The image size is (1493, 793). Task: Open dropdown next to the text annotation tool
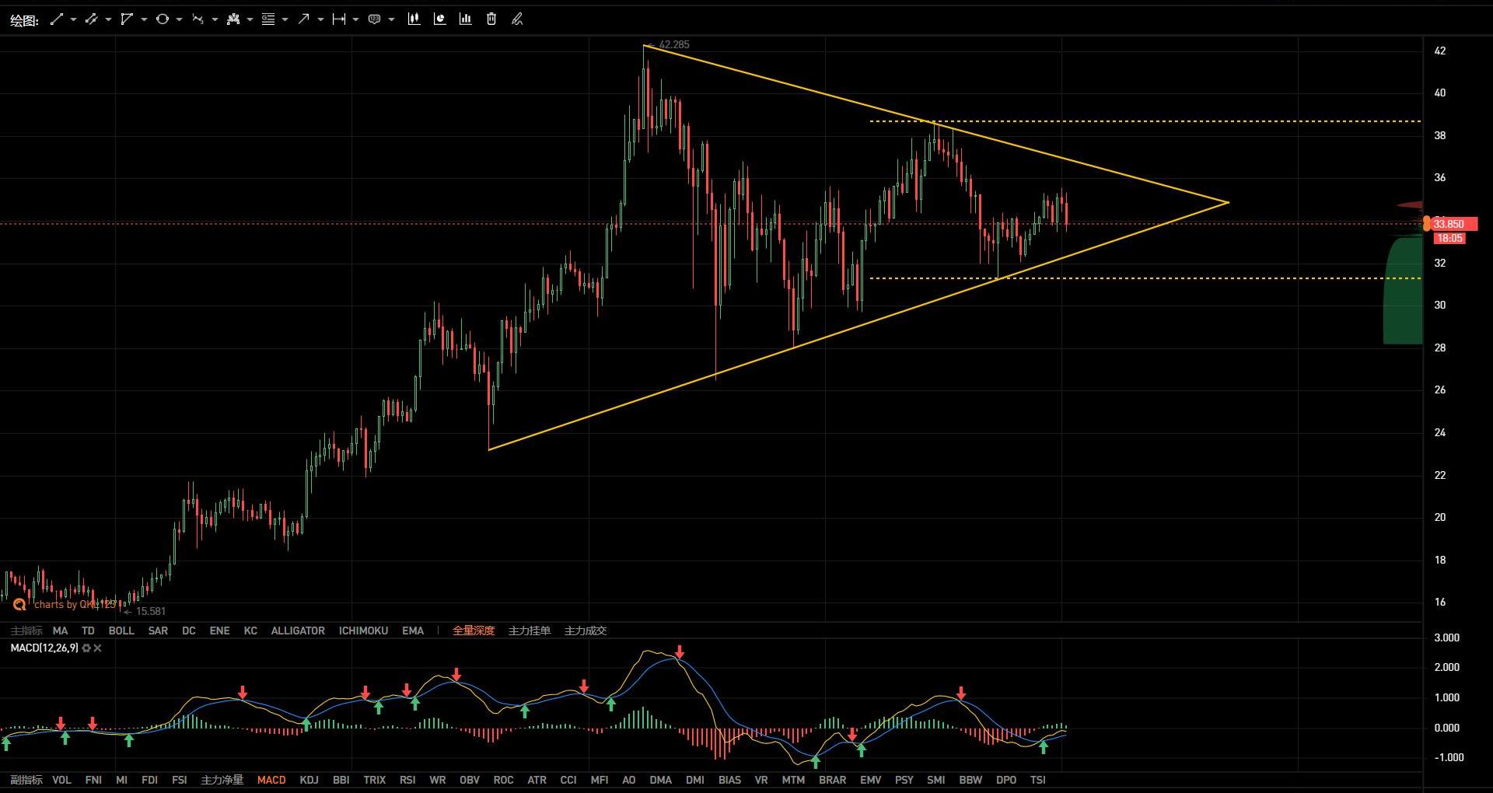pos(391,19)
